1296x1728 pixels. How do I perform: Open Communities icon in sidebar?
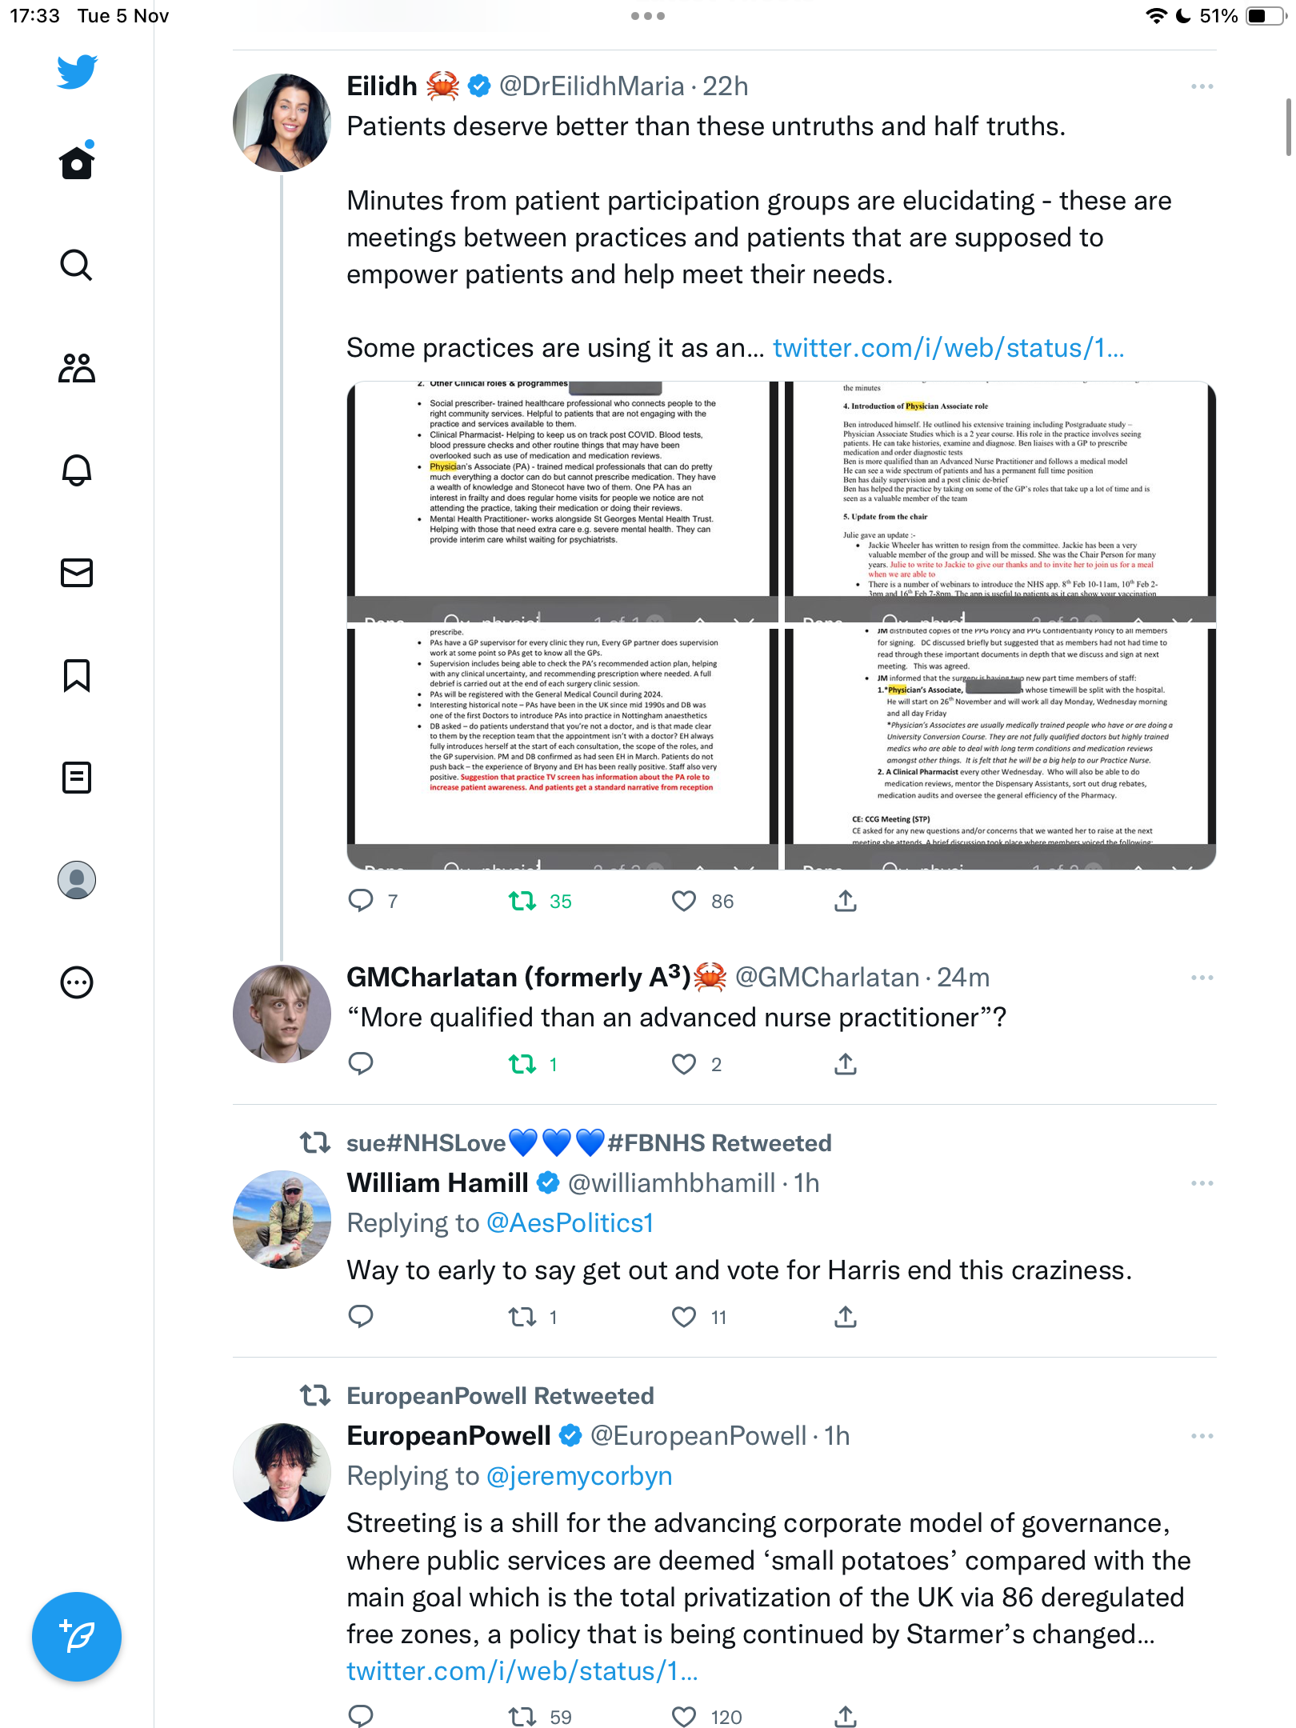click(77, 368)
